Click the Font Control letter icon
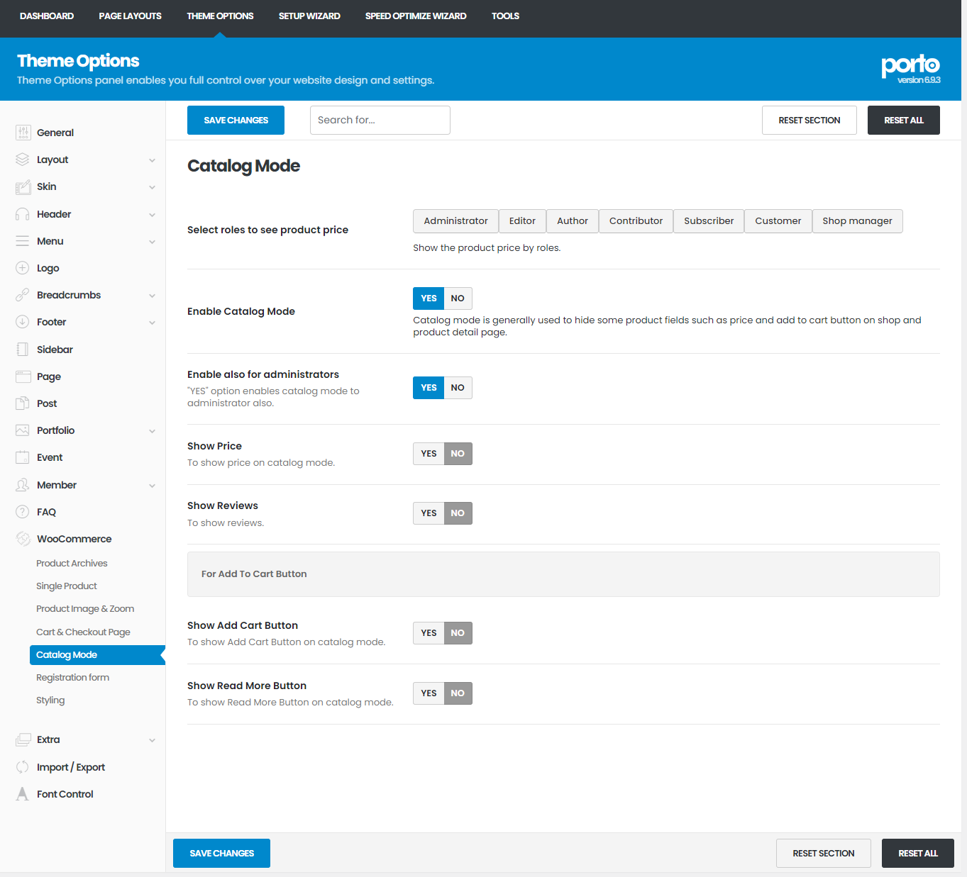967x877 pixels. pyautogui.click(x=23, y=794)
